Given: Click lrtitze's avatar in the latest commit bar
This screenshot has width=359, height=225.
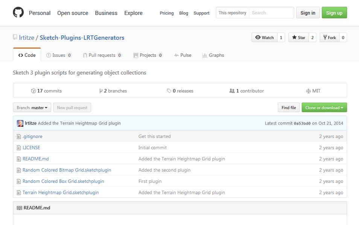Looking at the screenshot, I should point(20,123).
